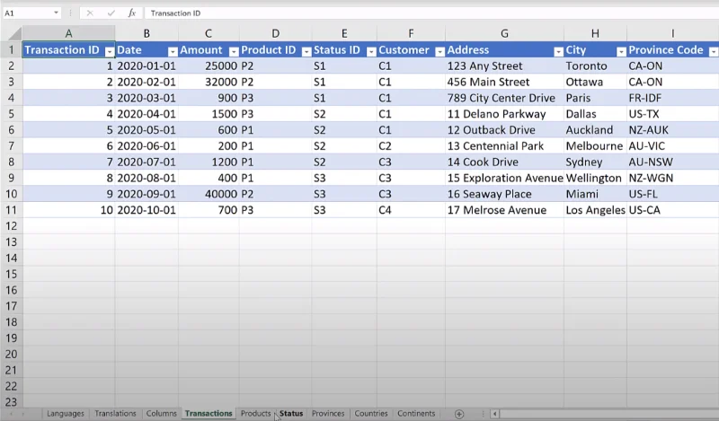Select column F header

pos(411,33)
